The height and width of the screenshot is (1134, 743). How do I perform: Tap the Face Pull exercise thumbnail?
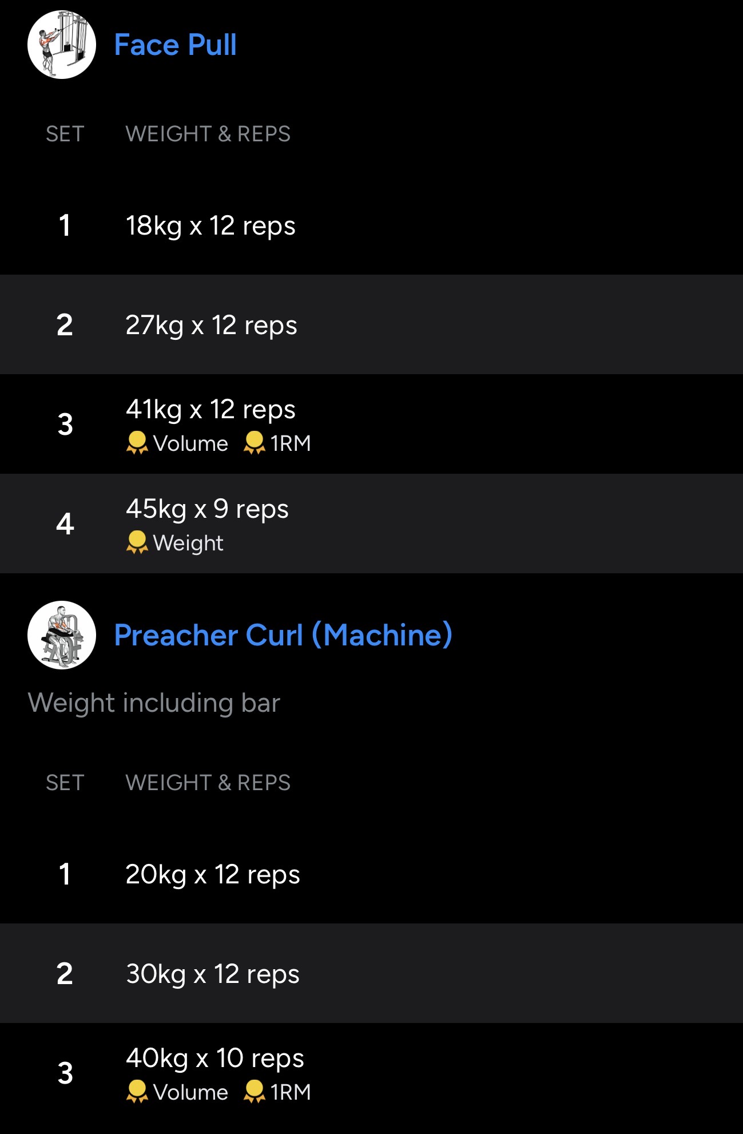(x=62, y=45)
